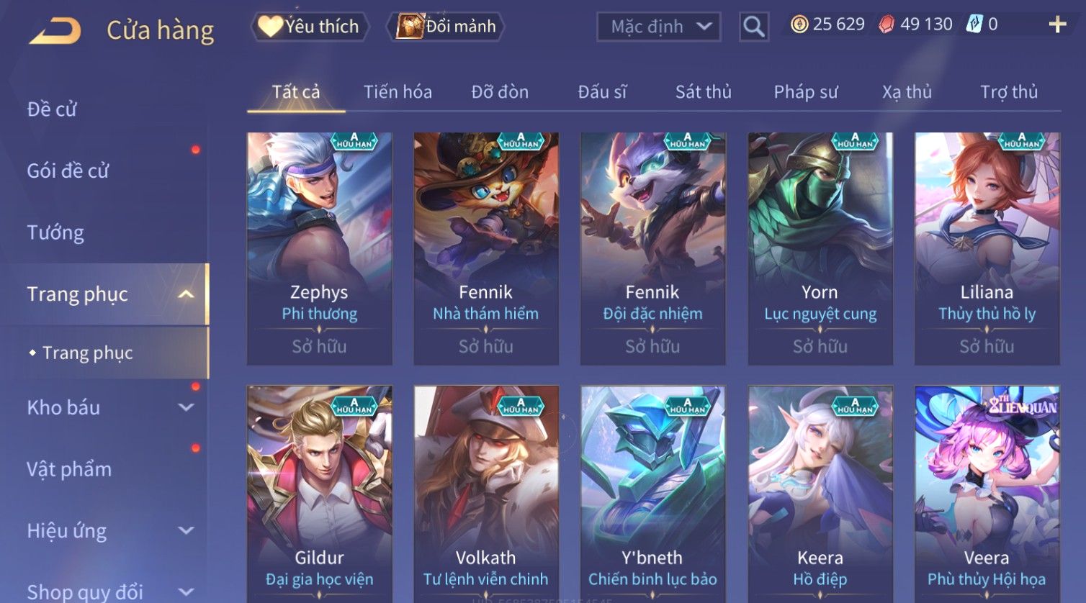This screenshot has height=603, width=1086.
Task: Collapse the Trang phục sidebar section
Action: pyautogui.click(x=186, y=294)
